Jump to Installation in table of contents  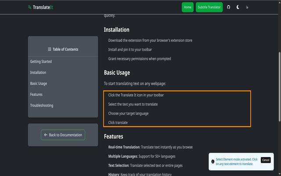38,72
